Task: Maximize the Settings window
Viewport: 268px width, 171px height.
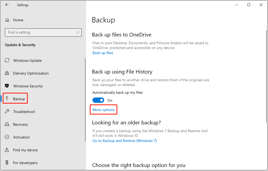Action: (249, 5)
